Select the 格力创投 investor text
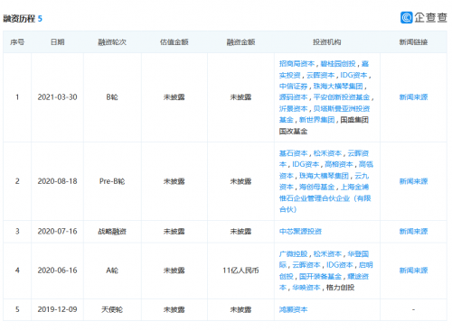 point(341,288)
